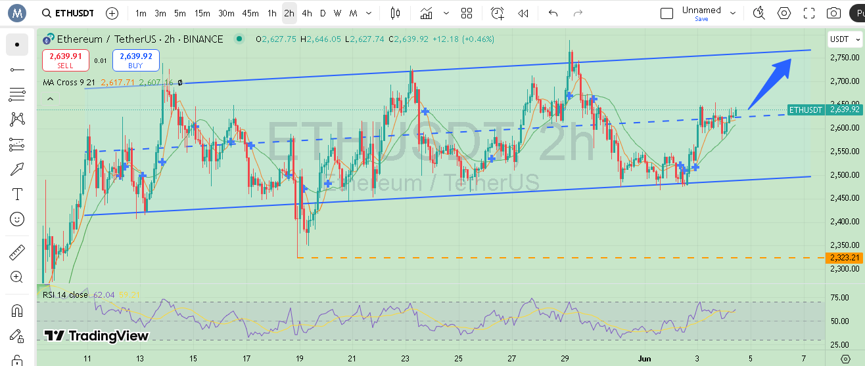Switch to the 45m timeframe

(x=250, y=13)
